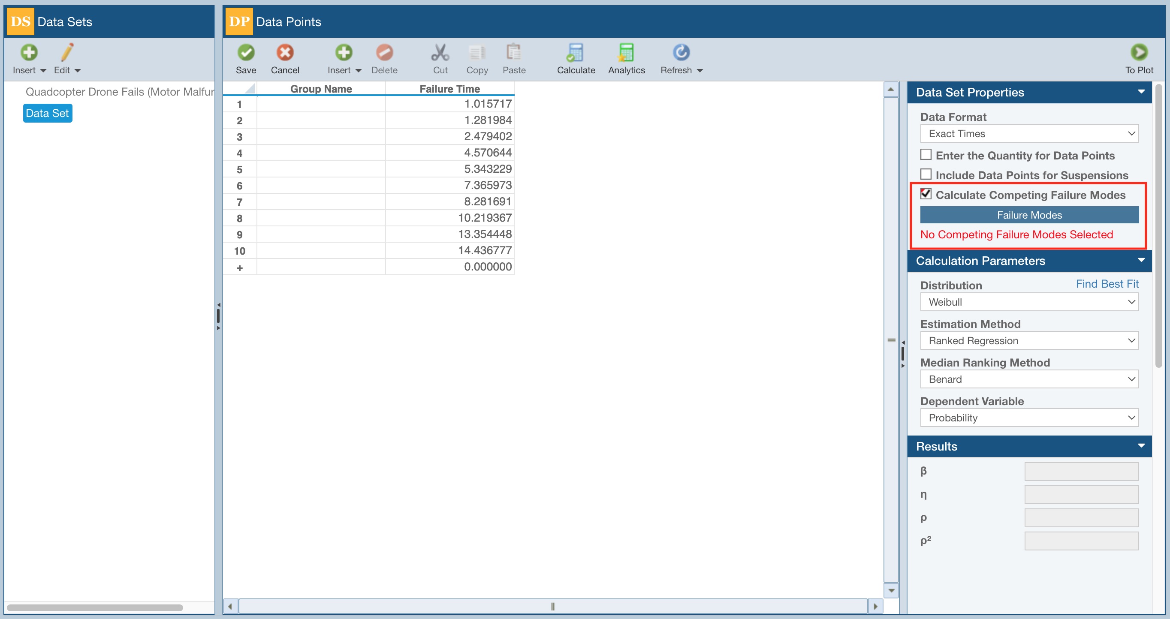Uncheck Calculate Competing Failure Modes
The width and height of the screenshot is (1170, 619).
pos(925,194)
